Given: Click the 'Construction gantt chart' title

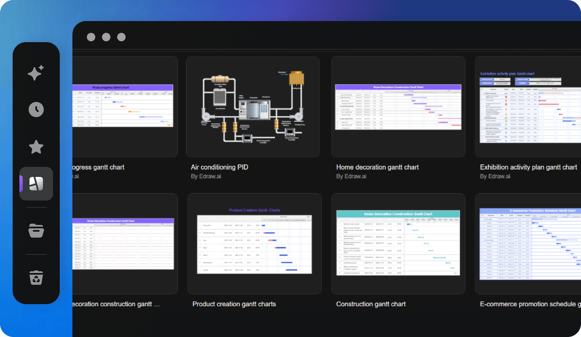Looking at the screenshot, I should coord(371,304).
